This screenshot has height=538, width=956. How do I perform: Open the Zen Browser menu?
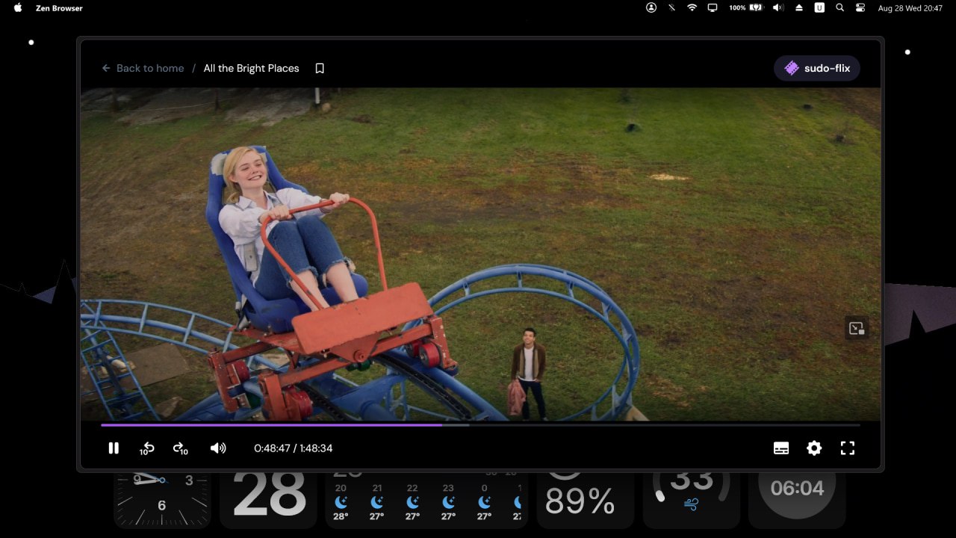(59, 8)
